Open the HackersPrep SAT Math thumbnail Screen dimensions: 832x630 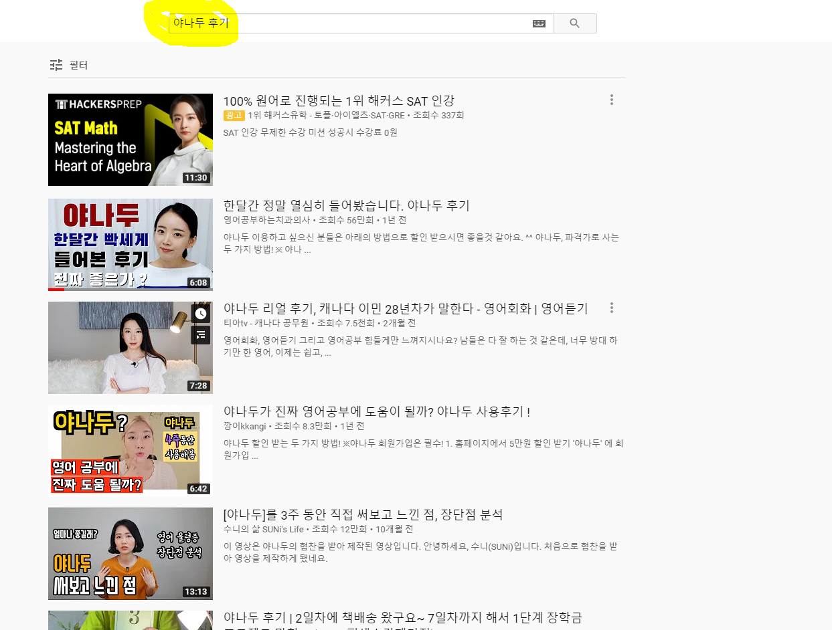[x=131, y=140]
